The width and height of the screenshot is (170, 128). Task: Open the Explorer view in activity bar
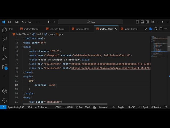point(5,30)
